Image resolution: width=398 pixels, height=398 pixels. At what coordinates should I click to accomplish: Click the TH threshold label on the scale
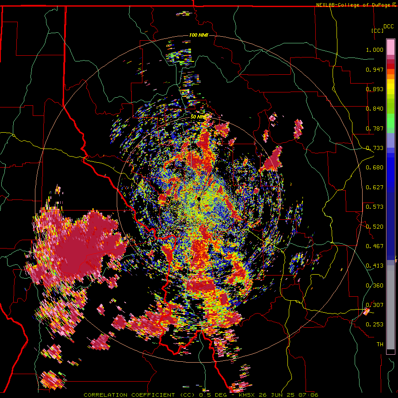pyautogui.click(x=380, y=344)
